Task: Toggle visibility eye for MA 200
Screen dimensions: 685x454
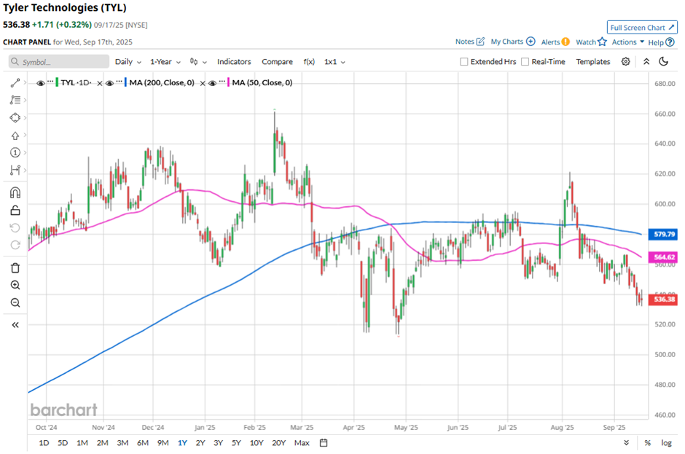Action: [109, 83]
